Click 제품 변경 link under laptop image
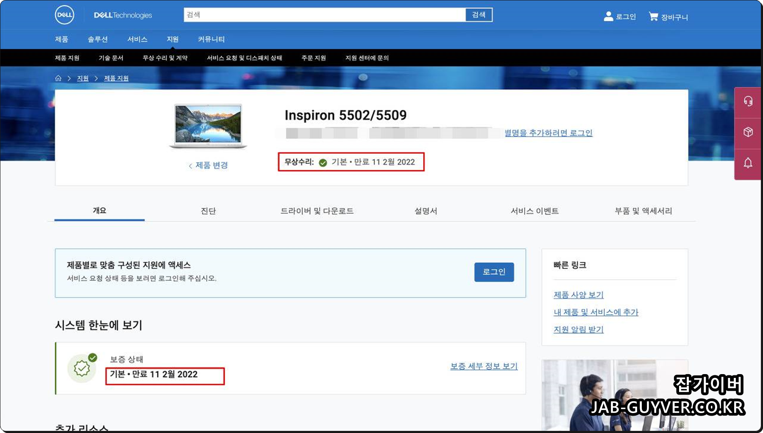Image resolution: width=763 pixels, height=433 pixels. tap(208, 165)
